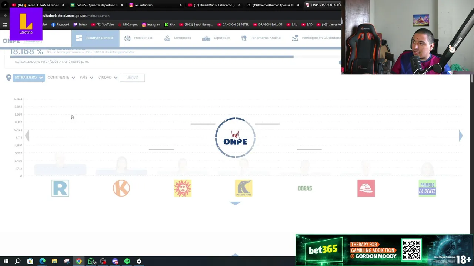474x266 pixels.
Task: Expand the EXTRANJERO scope dropdown
Action: click(29, 78)
